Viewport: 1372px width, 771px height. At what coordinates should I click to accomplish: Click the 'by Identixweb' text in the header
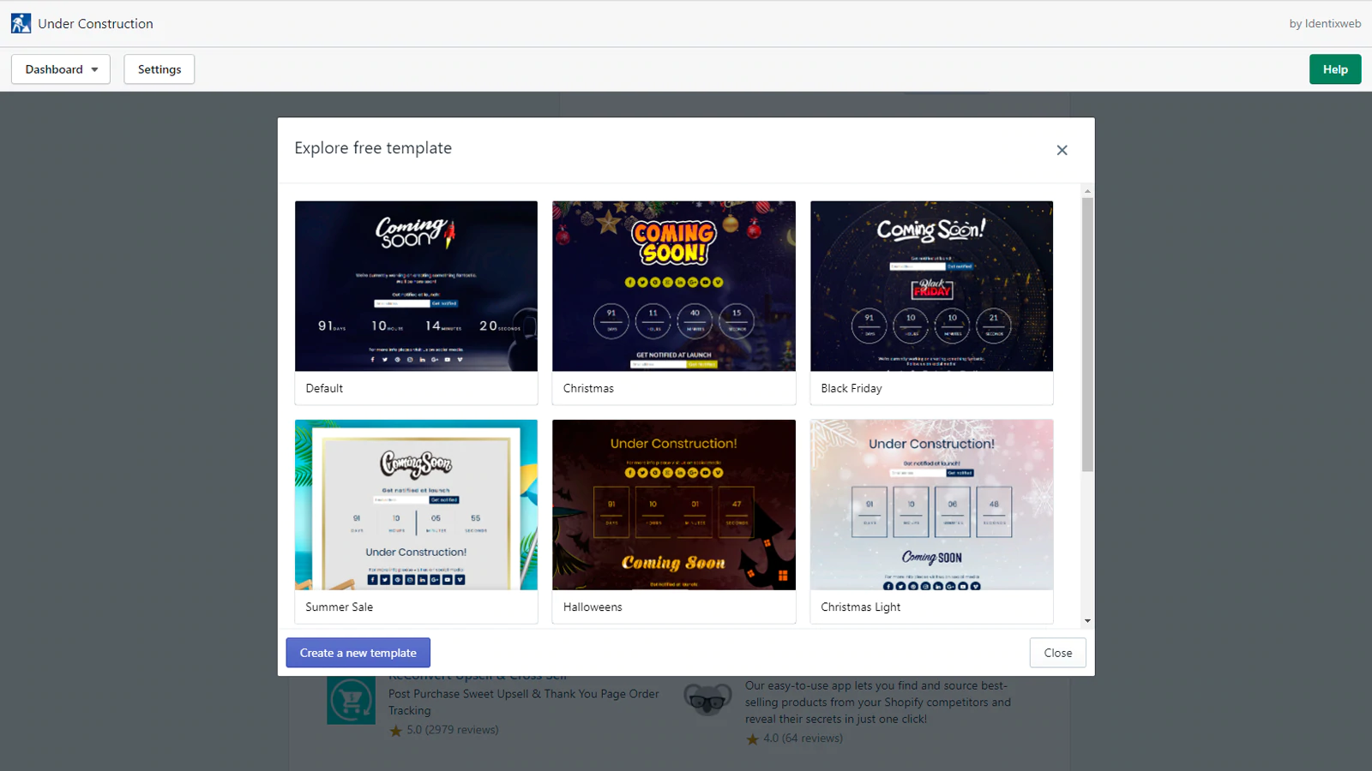tap(1325, 23)
